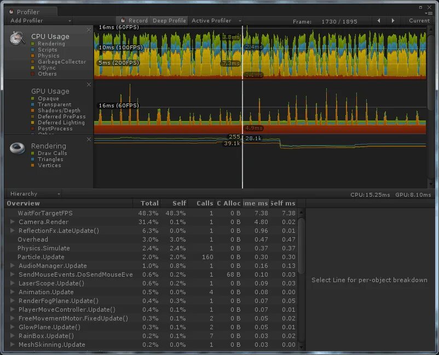
Task: Expand the Camera.Render row
Action: click(x=13, y=222)
